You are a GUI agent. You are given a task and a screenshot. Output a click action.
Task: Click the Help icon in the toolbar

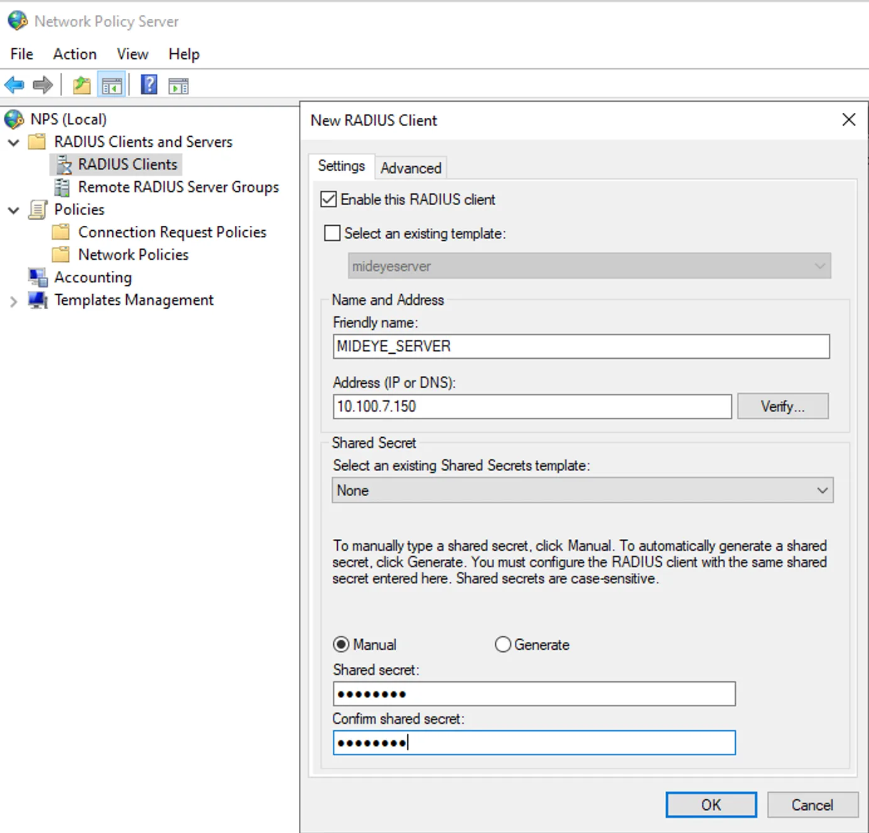click(149, 85)
